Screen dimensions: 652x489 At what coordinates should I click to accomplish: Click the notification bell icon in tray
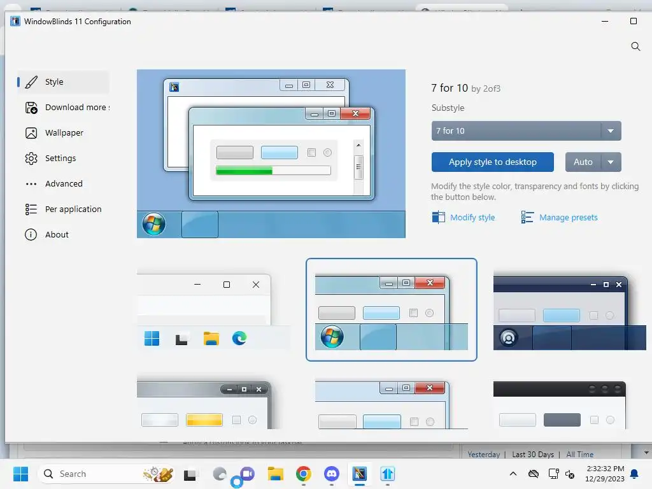635,474
